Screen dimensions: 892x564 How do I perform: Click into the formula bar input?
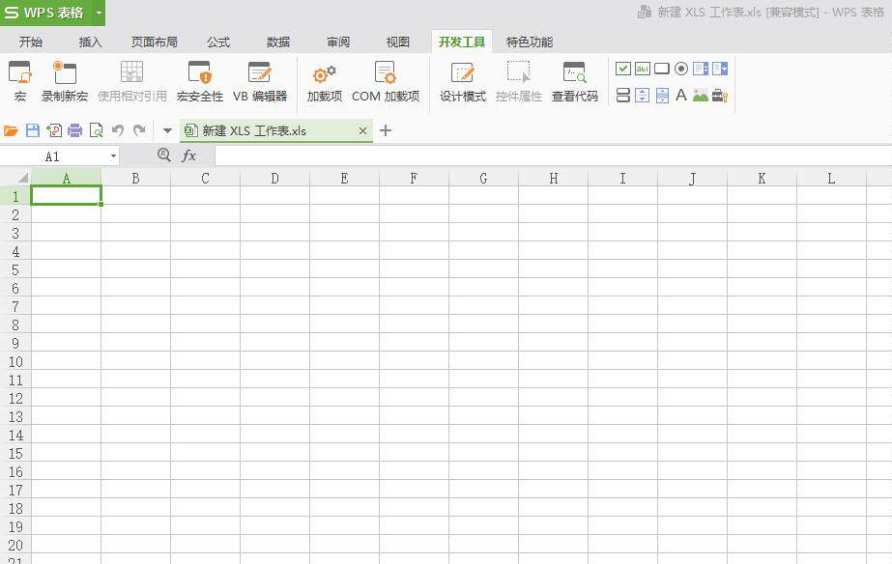[553, 155]
